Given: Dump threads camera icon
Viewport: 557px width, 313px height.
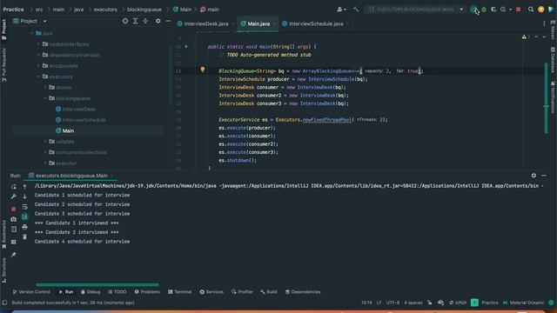Looking at the screenshot, I should 14,219.
